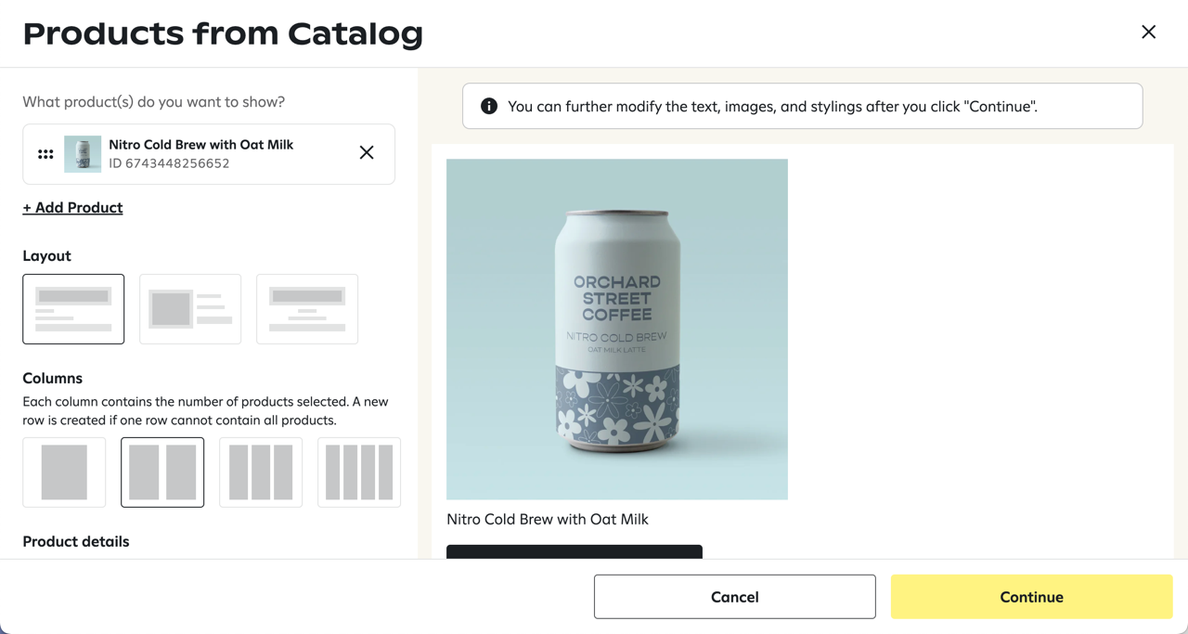Image resolution: width=1188 pixels, height=634 pixels.
Task: Select the stacked centered-text layout option
Action: (307, 309)
